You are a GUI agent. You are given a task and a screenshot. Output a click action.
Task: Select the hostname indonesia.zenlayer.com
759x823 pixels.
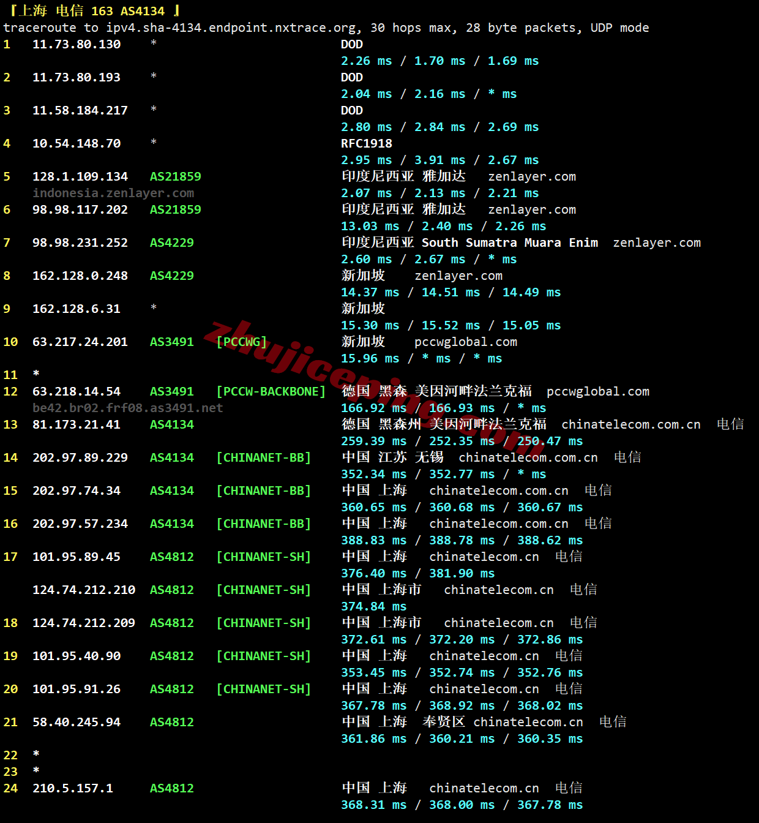pyautogui.click(x=113, y=193)
